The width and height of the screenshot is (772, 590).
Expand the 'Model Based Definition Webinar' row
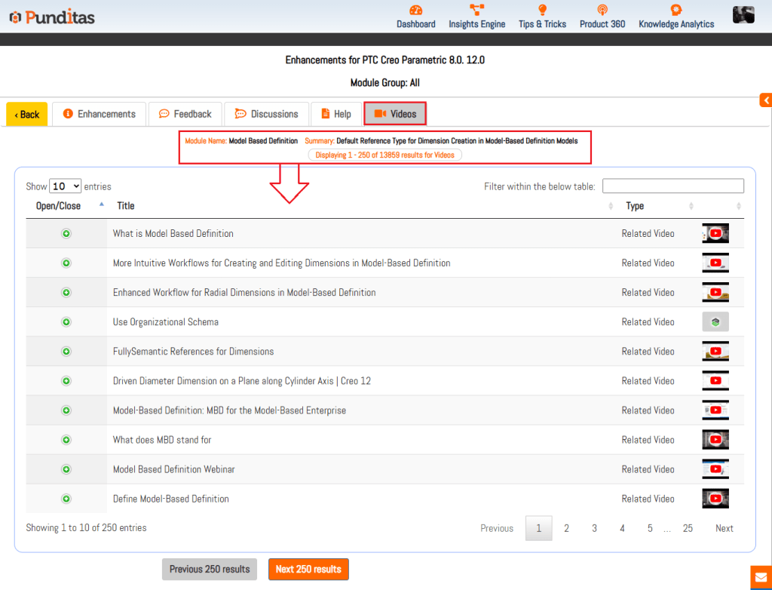(66, 469)
